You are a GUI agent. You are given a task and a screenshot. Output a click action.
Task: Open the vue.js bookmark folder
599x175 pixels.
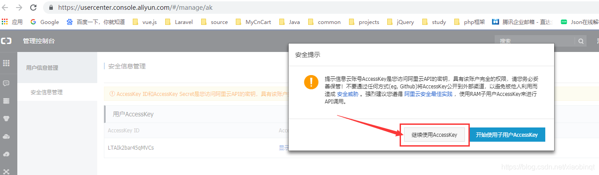click(145, 22)
